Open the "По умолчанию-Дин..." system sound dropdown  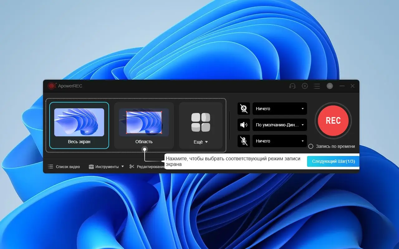[280, 125]
